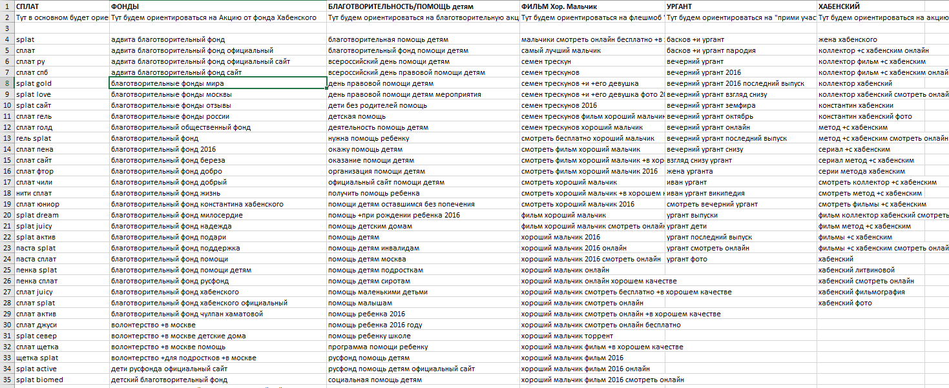Click the cell 'благотворительный фонд чулпан хаматовой'
Image resolution: width=949 pixels, height=388 pixels.
click(x=217, y=314)
